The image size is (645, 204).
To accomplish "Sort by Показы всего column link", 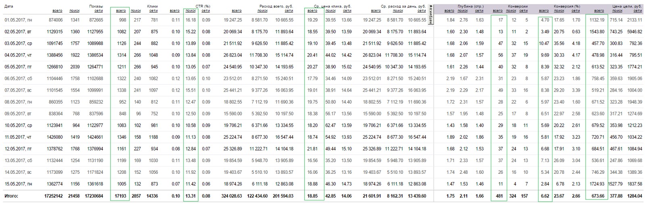I will pyautogui.click(x=57, y=11).
